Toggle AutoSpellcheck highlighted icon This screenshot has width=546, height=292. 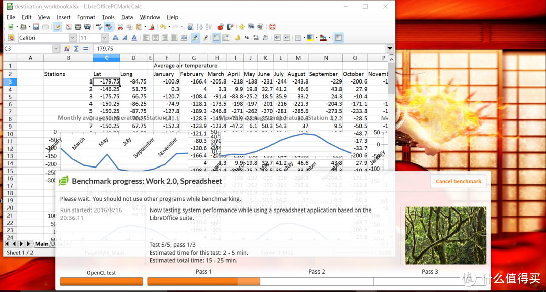pyautogui.click(x=108, y=27)
